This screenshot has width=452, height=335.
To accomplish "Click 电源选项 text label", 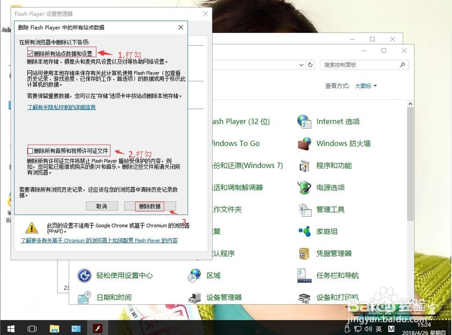I will pyautogui.click(x=330, y=187).
